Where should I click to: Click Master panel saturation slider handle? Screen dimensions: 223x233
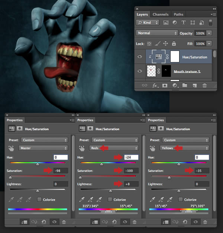pos(10,177)
